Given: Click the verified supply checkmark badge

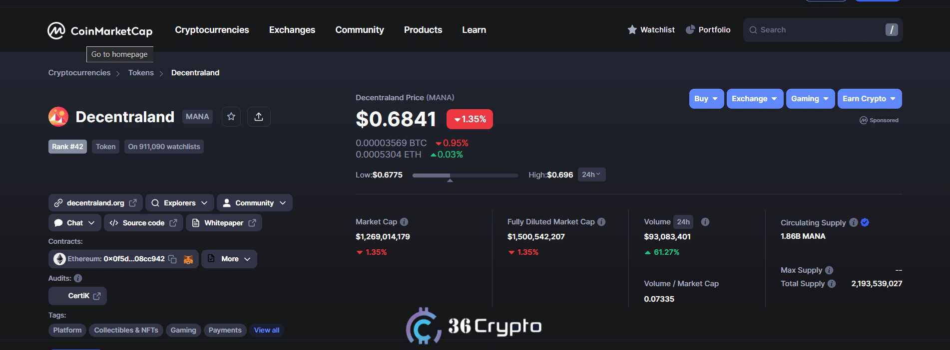Looking at the screenshot, I should click(865, 222).
